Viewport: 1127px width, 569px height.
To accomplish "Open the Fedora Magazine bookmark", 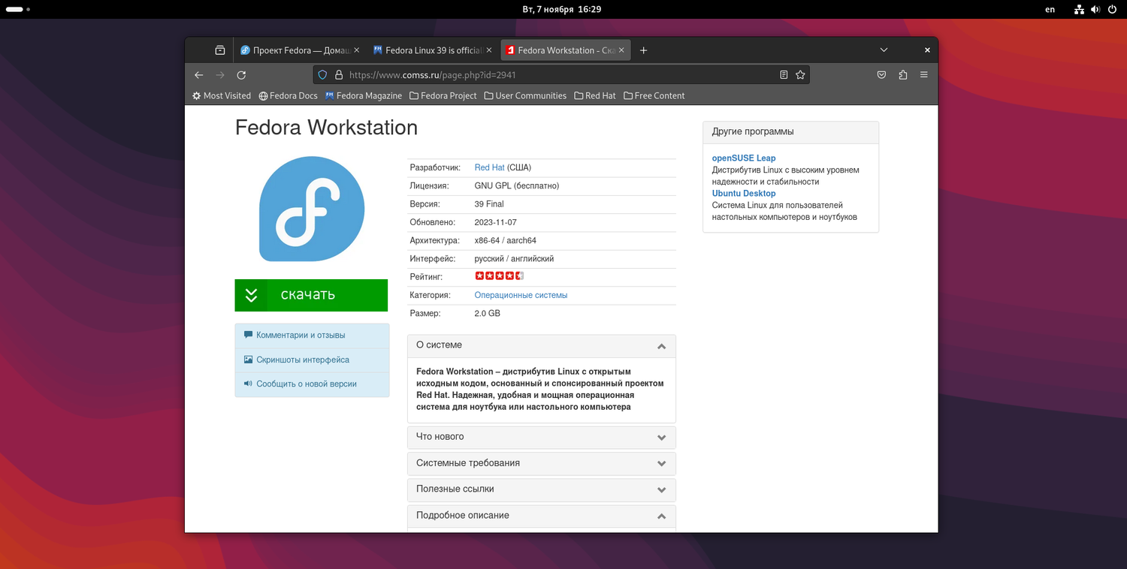I will 364,96.
